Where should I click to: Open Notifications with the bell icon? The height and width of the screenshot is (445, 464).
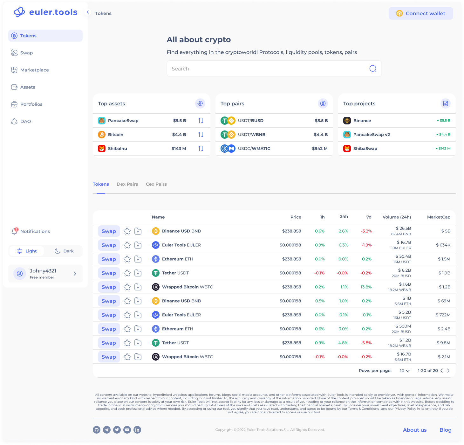pos(15,231)
